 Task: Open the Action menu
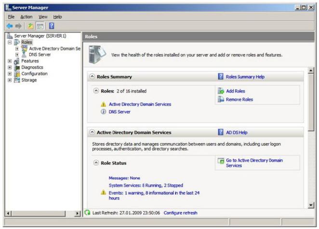27,17
